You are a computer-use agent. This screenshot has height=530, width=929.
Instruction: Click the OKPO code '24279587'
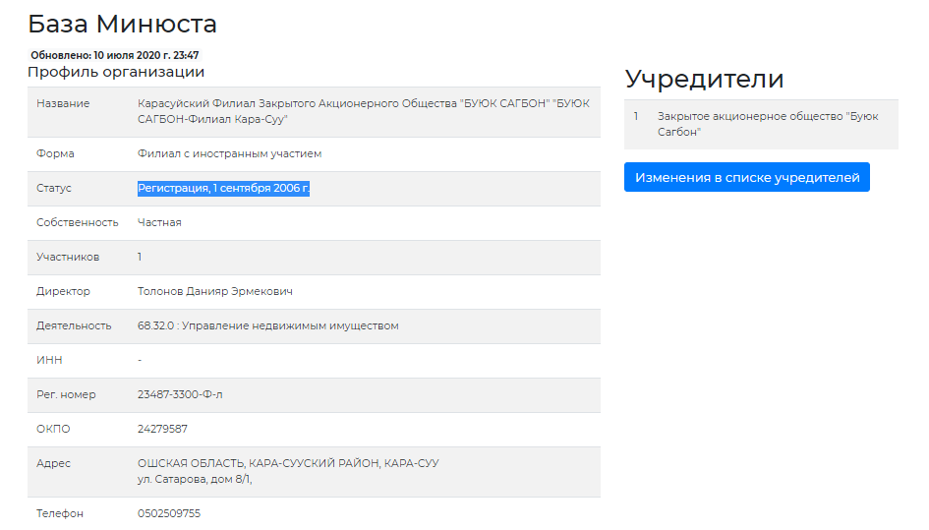coord(162,429)
